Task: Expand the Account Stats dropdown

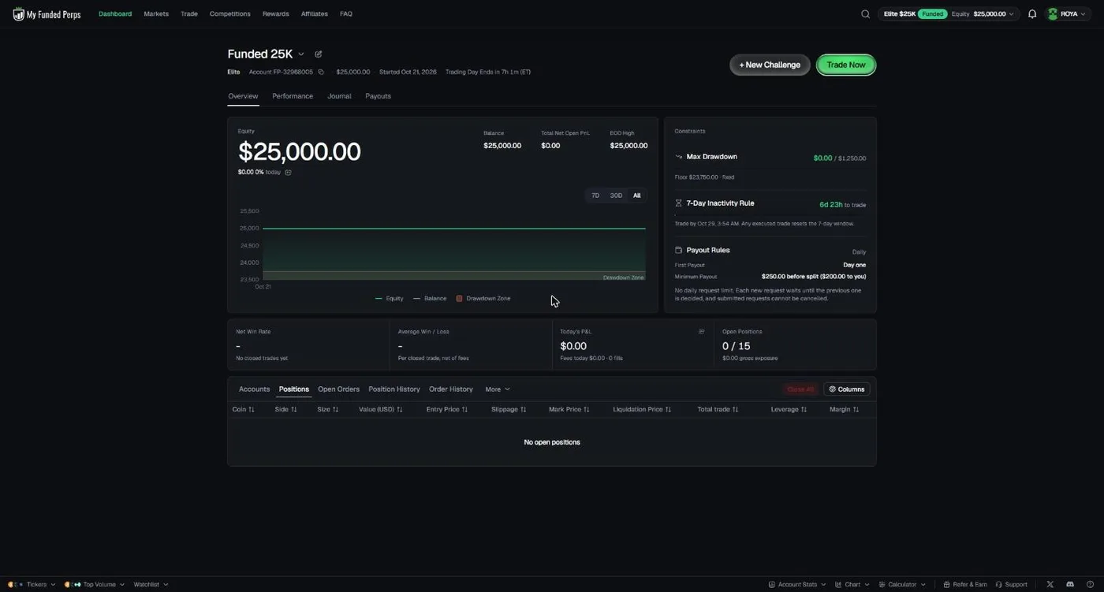Action: [796, 585]
